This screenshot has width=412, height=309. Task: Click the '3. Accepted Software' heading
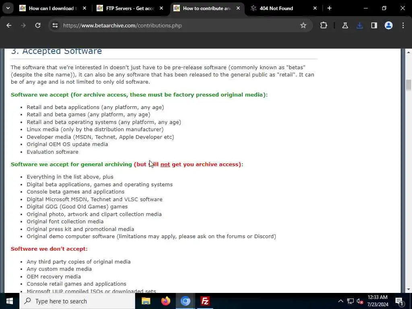coord(56,51)
